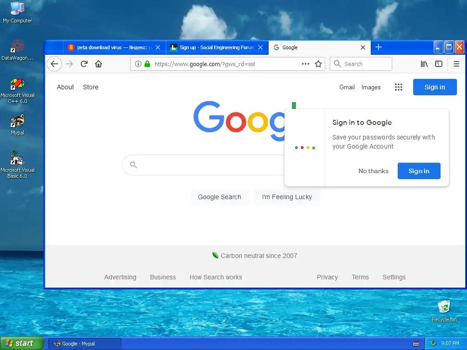
Task: Click the keyboard icon in system tray
Action: (416, 344)
